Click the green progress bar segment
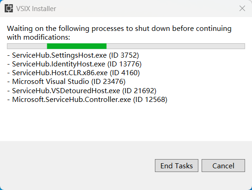Viewport: 252px width, 190px height. [77, 46]
